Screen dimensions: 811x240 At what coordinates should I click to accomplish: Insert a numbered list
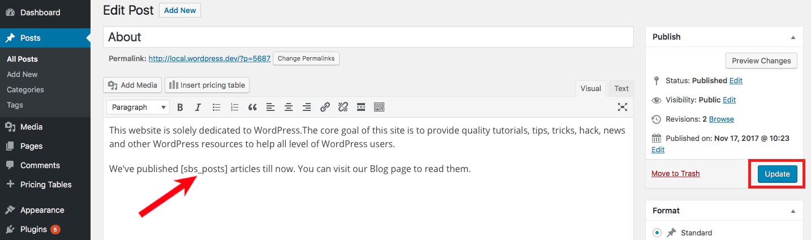pyautogui.click(x=234, y=107)
